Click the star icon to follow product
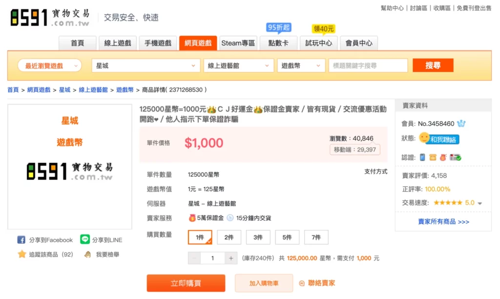This screenshot has height=299, width=500. tap(22, 254)
